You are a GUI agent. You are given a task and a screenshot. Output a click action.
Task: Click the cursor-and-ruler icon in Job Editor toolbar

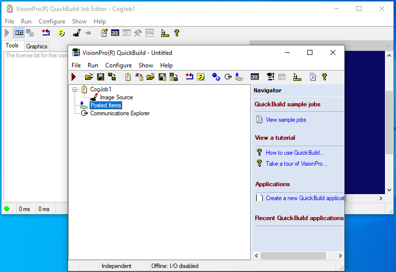pyautogui.click(x=165, y=33)
